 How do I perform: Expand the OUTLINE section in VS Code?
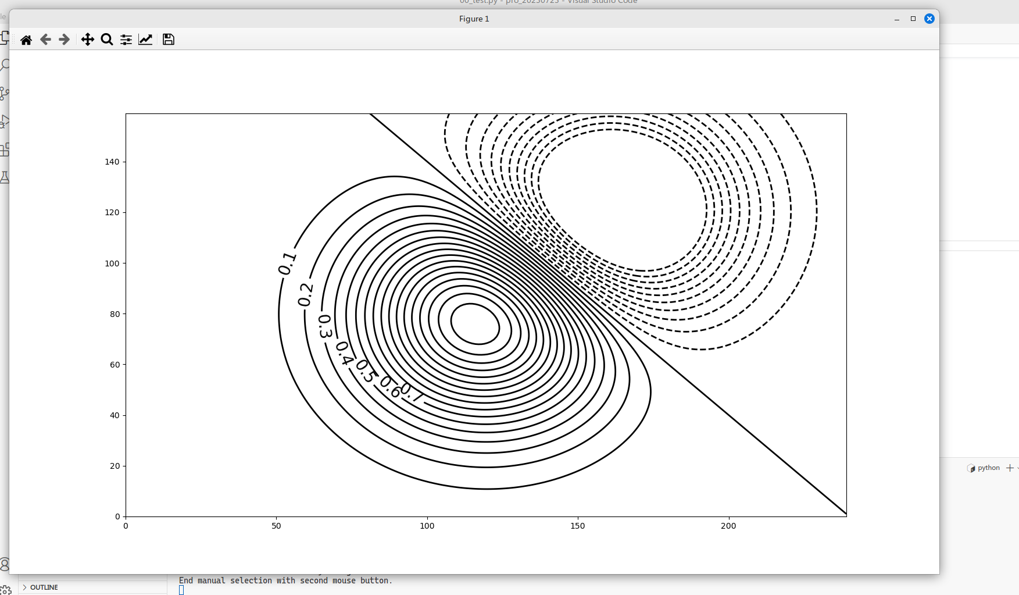pos(44,587)
